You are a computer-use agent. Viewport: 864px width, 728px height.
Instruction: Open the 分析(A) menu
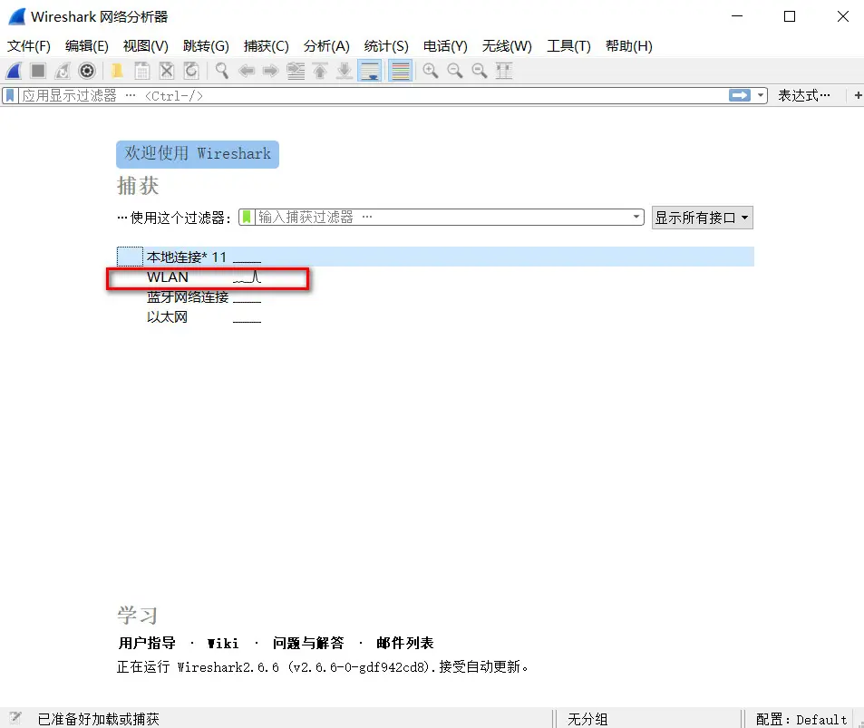pos(326,46)
